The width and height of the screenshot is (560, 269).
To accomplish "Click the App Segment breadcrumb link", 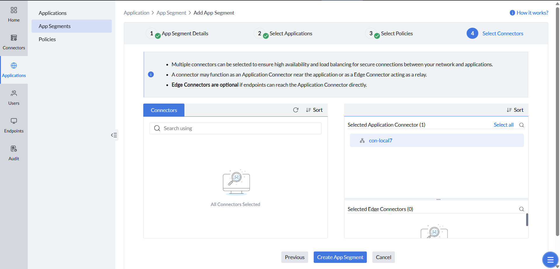I will [x=171, y=13].
